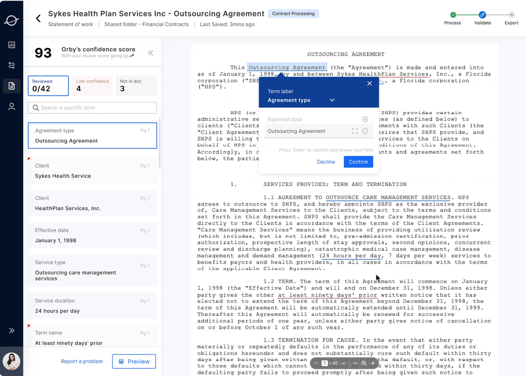Viewport: 526px width, 376px height.
Task: Go back with the left arrow
Action: point(39,18)
